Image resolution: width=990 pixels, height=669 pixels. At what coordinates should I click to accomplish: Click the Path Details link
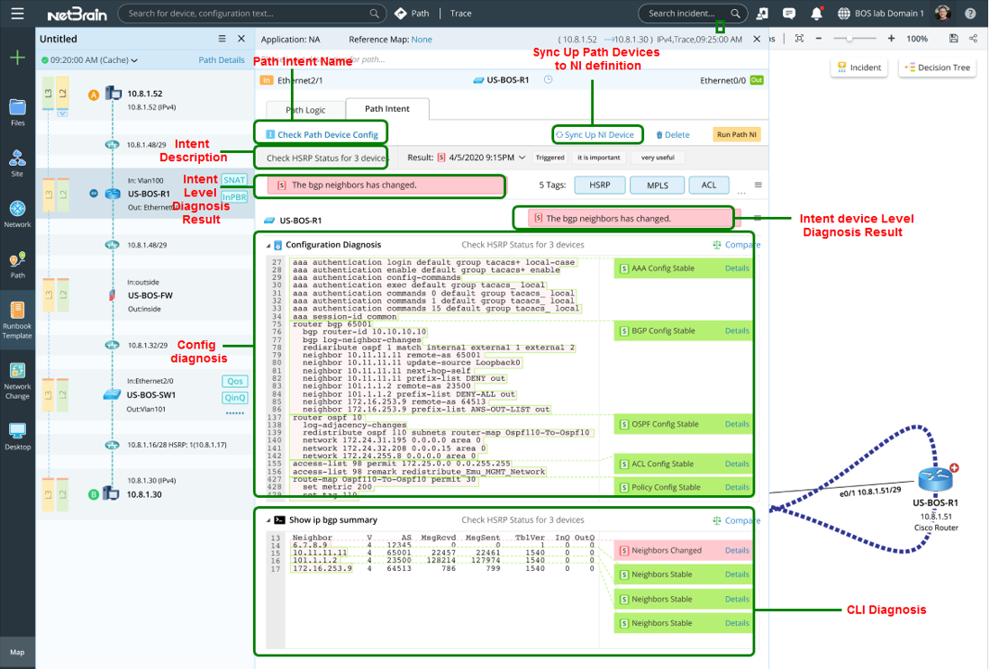(x=221, y=60)
